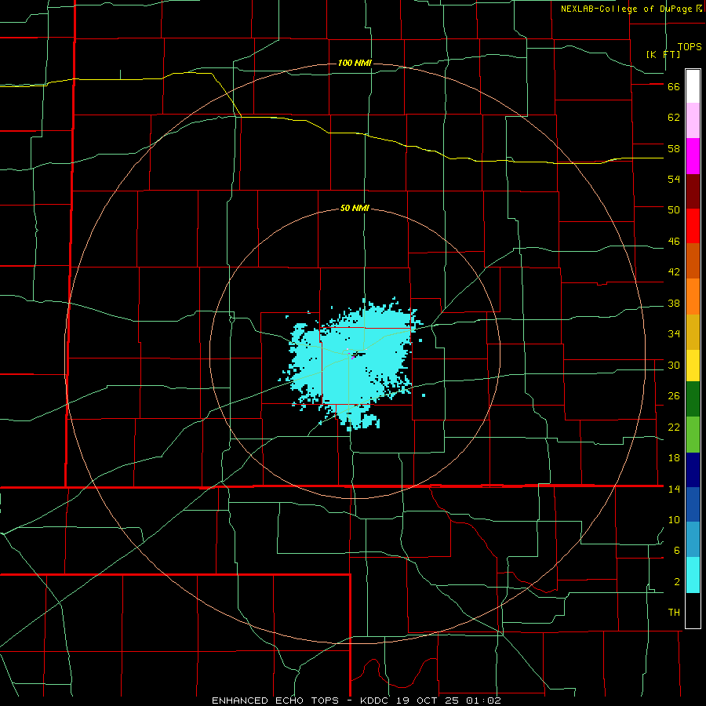Click the '100 NMI' range ring label
The height and width of the screenshot is (706, 706).
pos(355,63)
